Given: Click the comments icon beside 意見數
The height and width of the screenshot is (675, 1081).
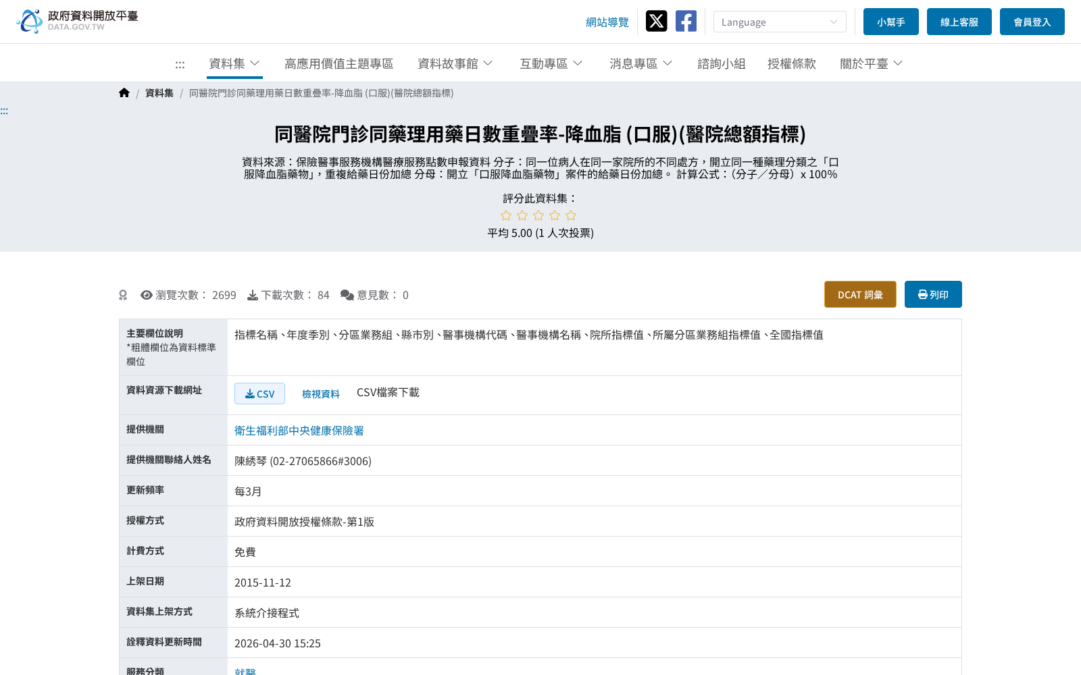Looking at the screenshot, I should click(347, 295).
